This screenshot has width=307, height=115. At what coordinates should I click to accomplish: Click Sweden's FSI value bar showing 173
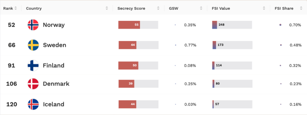click(233, 45)
